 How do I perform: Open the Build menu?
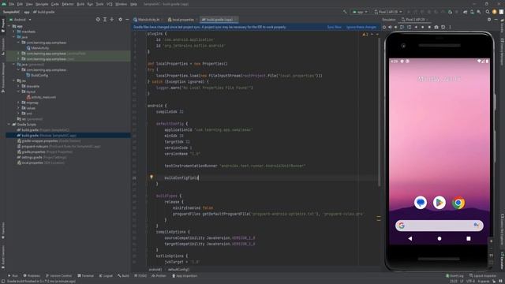click(80, 4)
